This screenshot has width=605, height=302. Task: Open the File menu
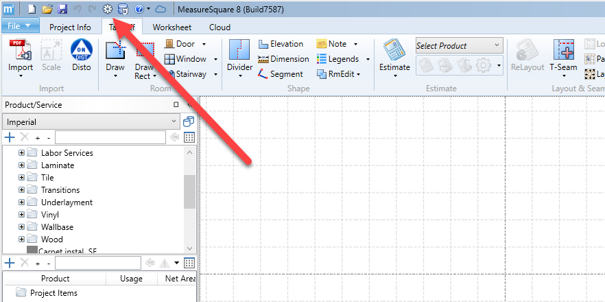pos(20,26)
